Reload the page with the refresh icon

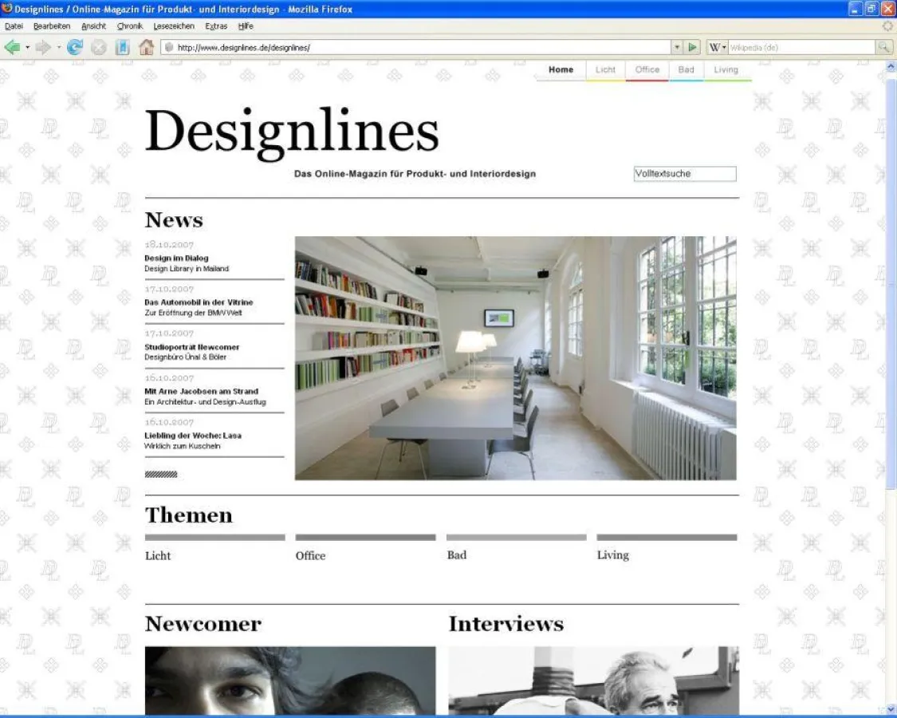tap(75, 48)
